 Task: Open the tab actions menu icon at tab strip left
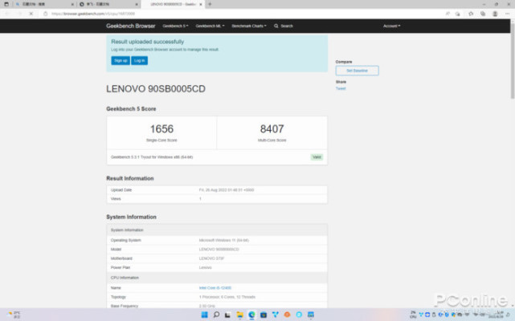6,4
